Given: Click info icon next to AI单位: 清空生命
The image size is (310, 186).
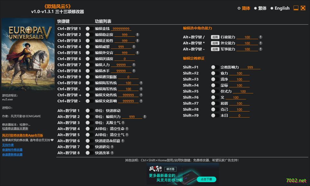Looking at the screenshot, I should pos(127,129).
